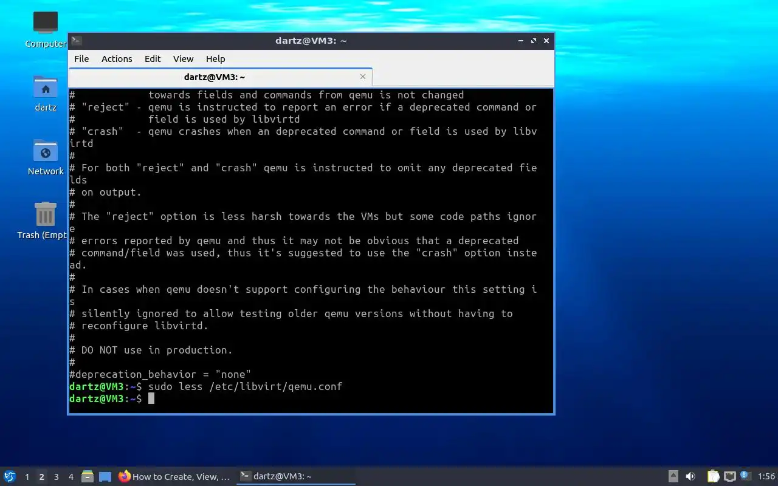The image size is (778, 486).
Task: Open the volume control tray icon
Action: pyautogui.click(x=690, y=476)
